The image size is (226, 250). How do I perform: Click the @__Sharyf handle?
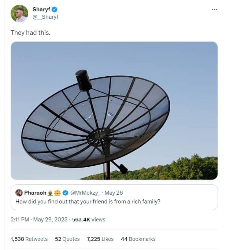45,17
